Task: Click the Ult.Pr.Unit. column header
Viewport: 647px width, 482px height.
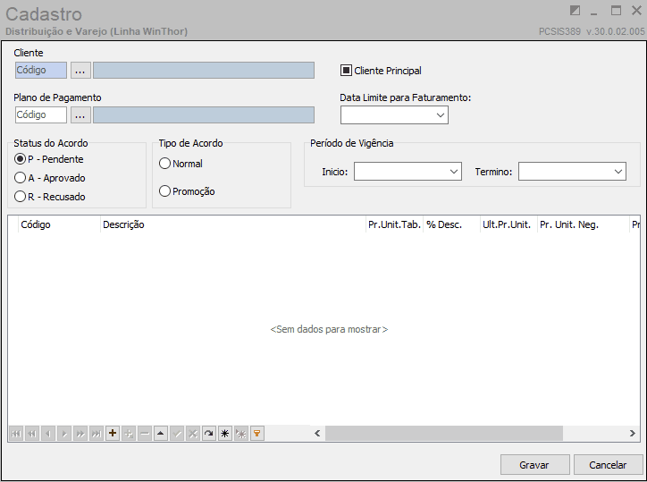Action: coord(508,224)
